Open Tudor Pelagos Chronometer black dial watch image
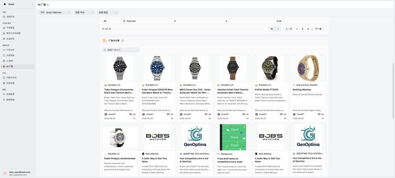Image resolution: width=395 pixels, height=178 pixels. [120, 68]
